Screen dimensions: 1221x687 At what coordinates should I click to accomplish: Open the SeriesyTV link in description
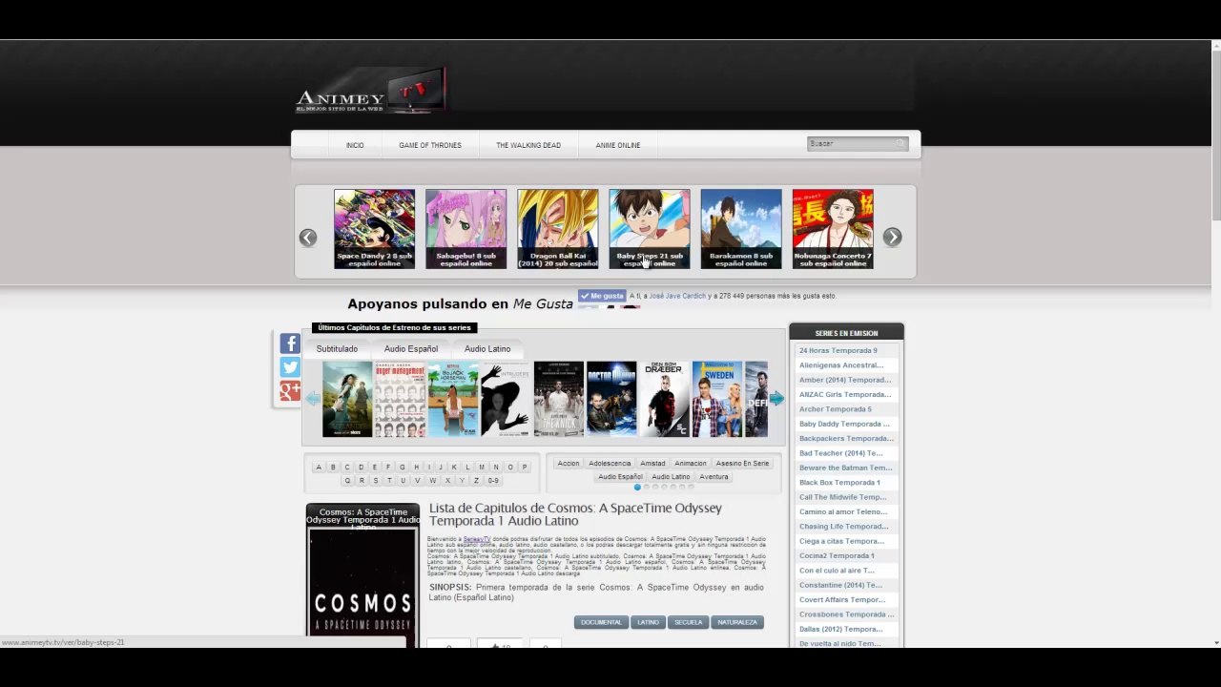pos(477,540)
